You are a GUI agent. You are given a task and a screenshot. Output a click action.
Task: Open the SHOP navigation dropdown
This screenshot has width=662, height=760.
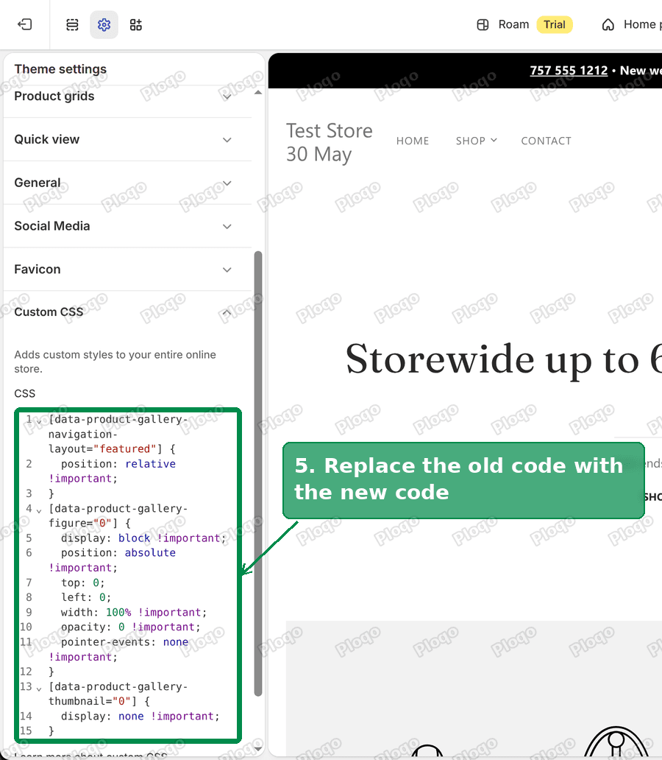click(476, 141)
